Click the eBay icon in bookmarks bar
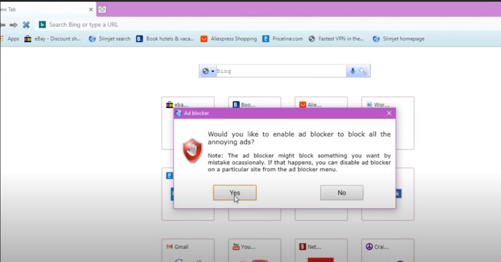 click(x=28, y=39)
